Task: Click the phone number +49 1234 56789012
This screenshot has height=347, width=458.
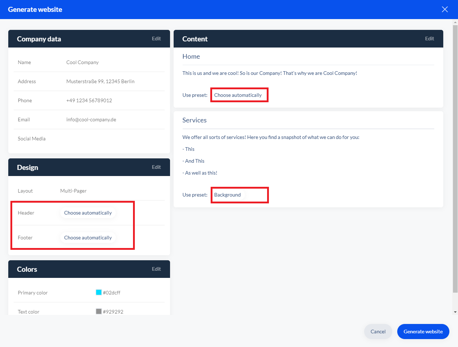Action: coord(89,100)
